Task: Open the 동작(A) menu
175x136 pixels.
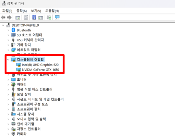Action: pos(22,11)
